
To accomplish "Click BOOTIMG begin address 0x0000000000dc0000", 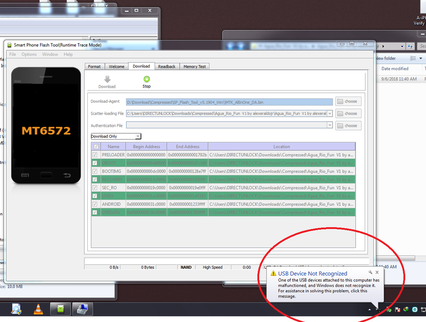I will pyautogui.click(x=146, y=171).
